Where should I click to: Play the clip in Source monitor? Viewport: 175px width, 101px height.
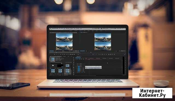pos(65,54)
